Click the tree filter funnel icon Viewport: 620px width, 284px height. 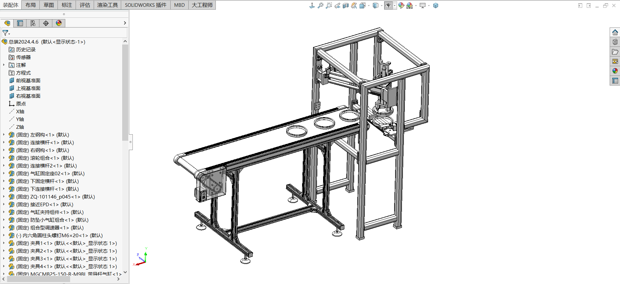(x=6, y=33)
